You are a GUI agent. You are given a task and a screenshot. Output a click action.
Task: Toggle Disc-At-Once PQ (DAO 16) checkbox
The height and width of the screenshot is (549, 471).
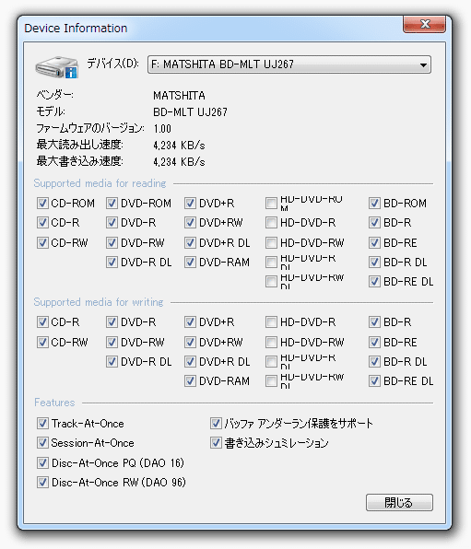pyautogui.click(x=42, y=462)
